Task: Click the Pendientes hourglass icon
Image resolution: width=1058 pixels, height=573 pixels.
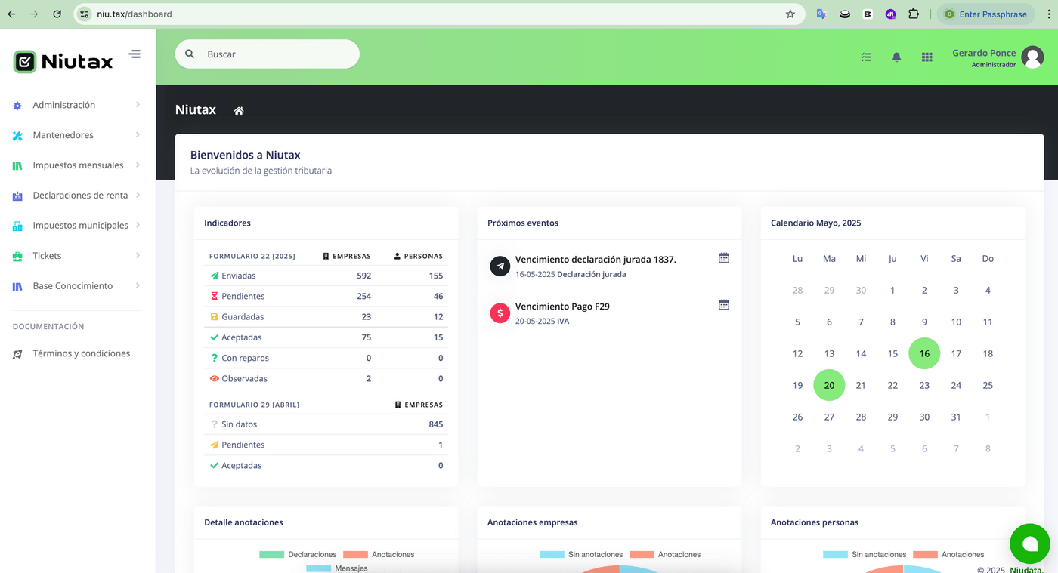Action: pyautogui.click(x=215, y=296)
